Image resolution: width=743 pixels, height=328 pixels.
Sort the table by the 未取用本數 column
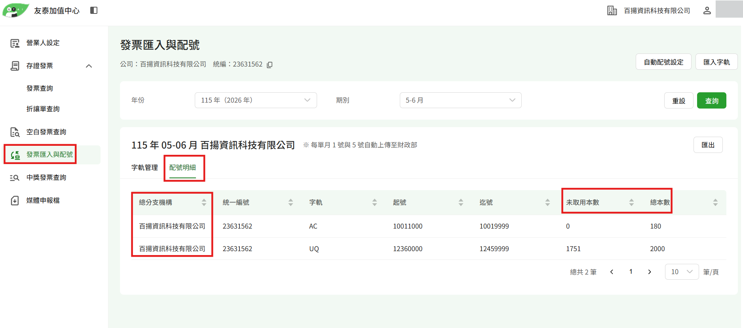631,202
